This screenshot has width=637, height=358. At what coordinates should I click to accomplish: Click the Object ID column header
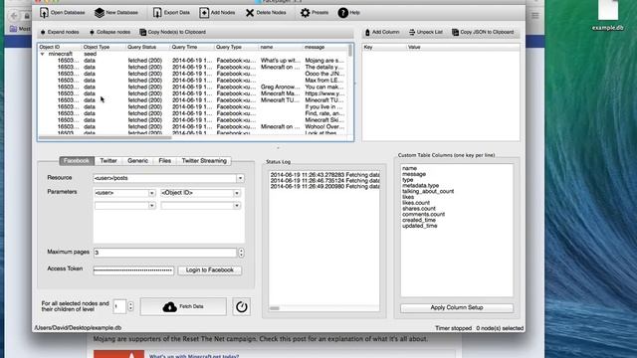(x=60, y=47)
